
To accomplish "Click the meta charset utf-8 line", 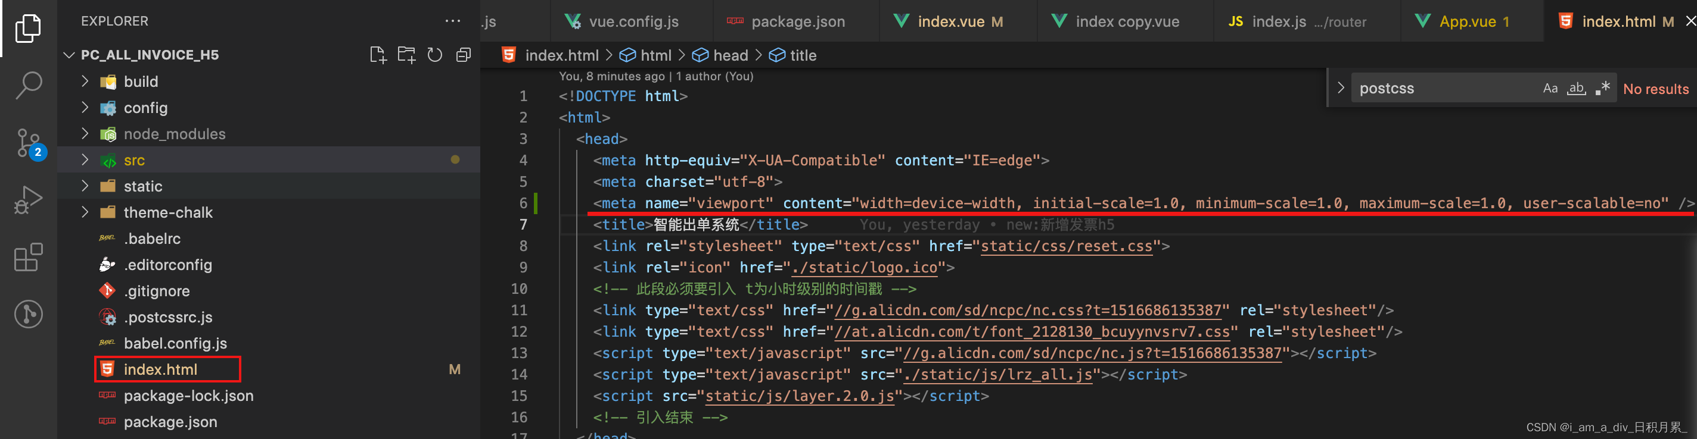I will 688,182.
